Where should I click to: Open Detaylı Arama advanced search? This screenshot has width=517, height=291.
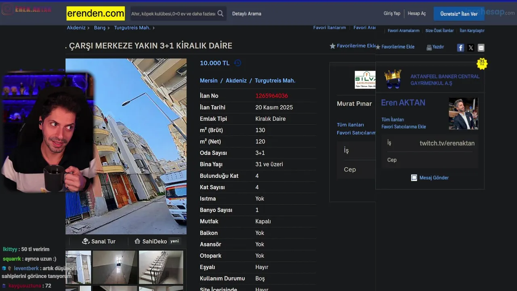(247, 14)
